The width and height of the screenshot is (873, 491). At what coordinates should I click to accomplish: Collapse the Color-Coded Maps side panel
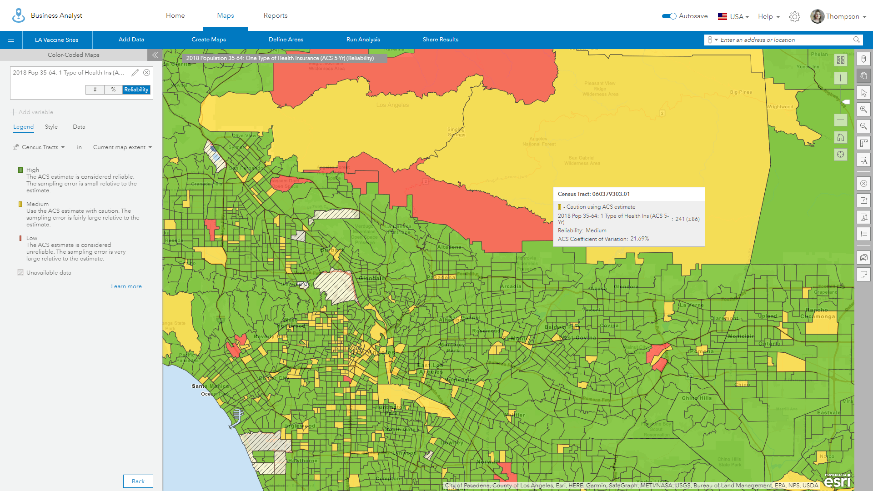pyautogui.click(x=155, y=55)
